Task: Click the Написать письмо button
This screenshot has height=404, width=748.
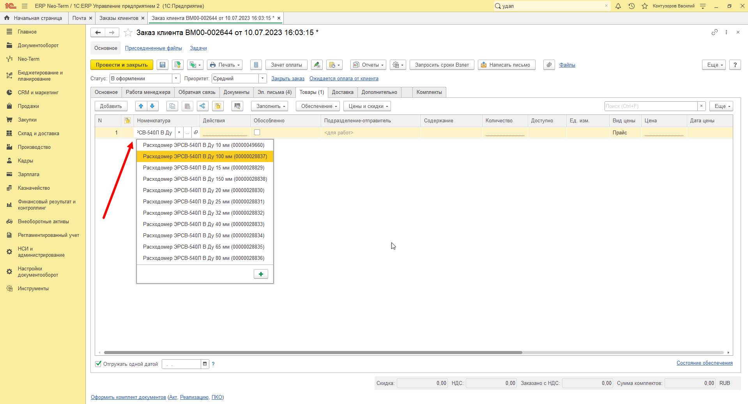Action: [x=506, y=65]
